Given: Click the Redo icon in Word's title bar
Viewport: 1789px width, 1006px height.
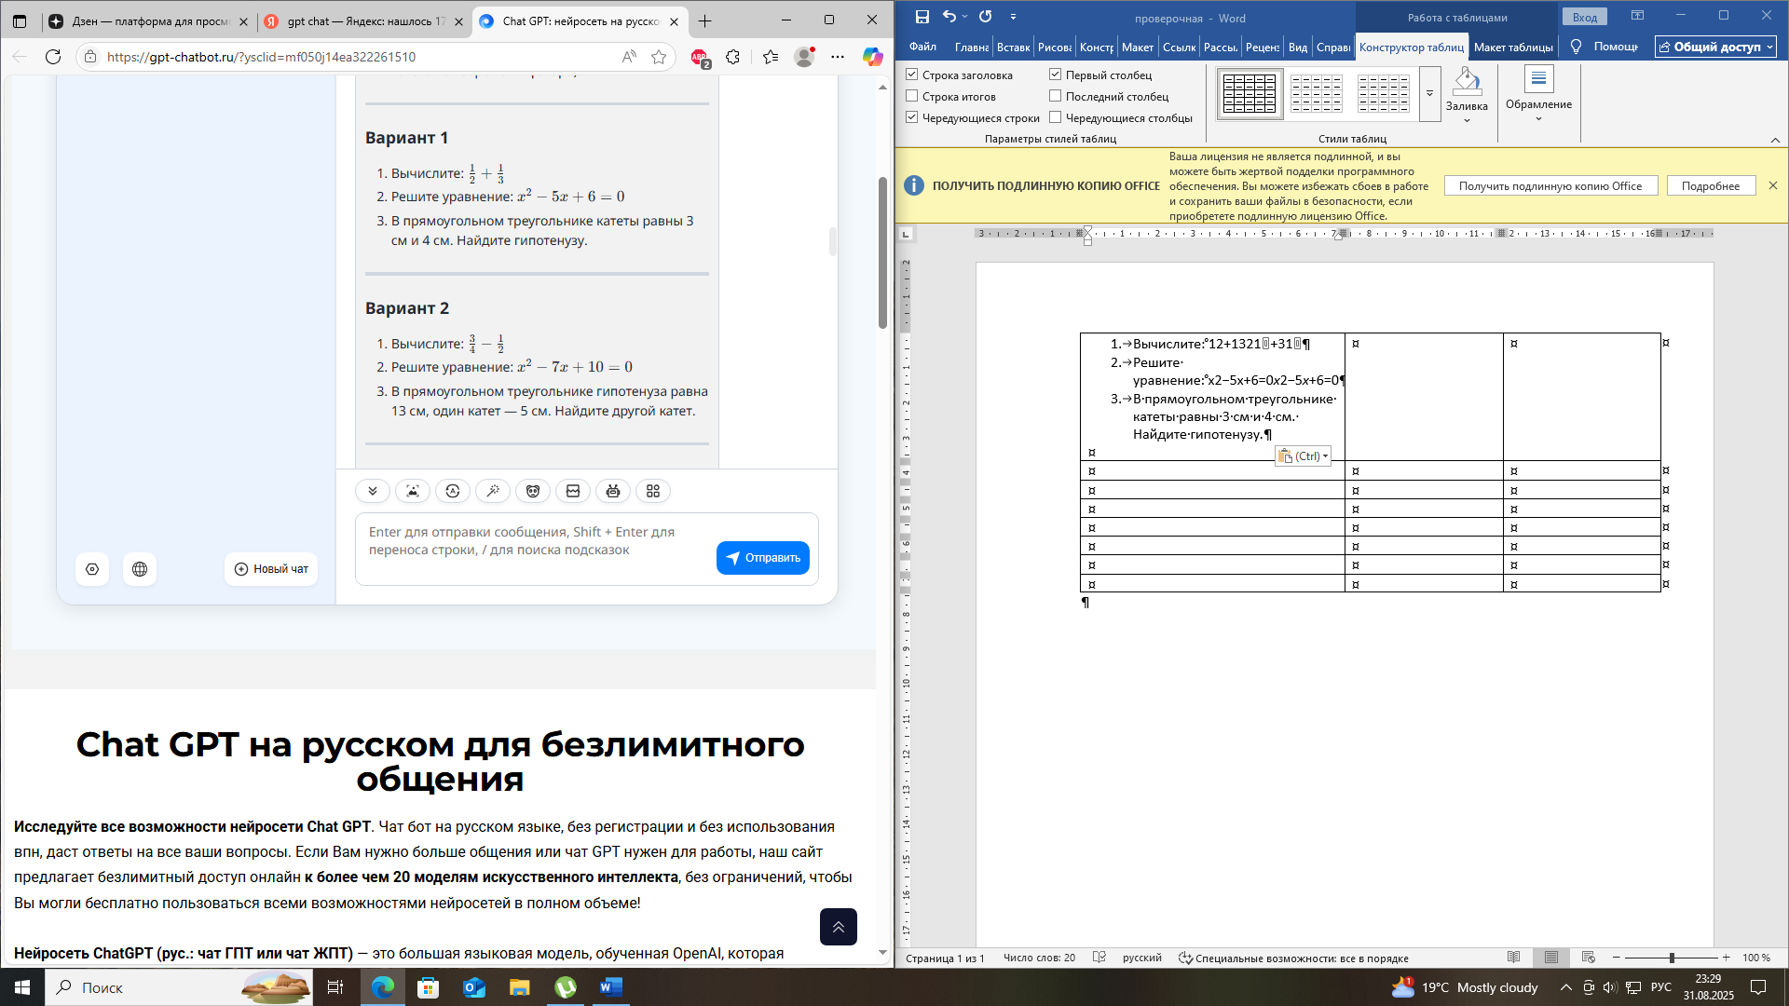Looking at the screenshot, I should point(986,17).
